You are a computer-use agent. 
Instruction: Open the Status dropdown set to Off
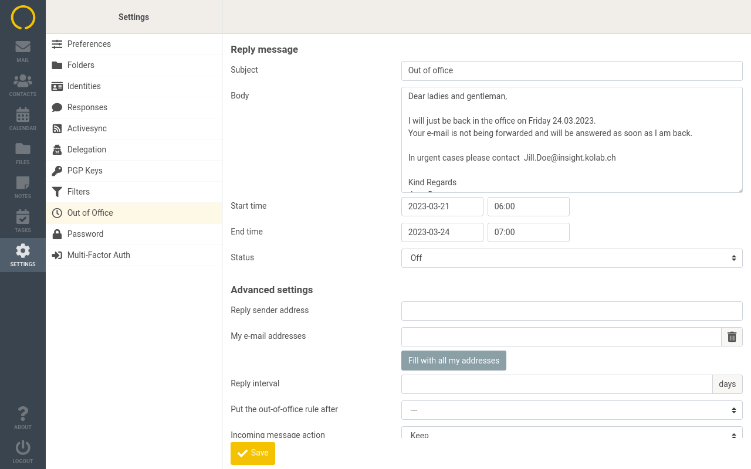pyautogui.click(x=572, y=258)
